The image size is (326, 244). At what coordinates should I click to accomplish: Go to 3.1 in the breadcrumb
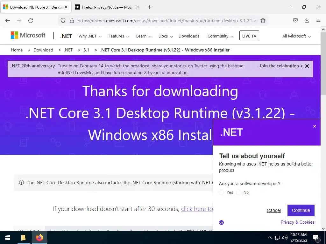(86, 50)
